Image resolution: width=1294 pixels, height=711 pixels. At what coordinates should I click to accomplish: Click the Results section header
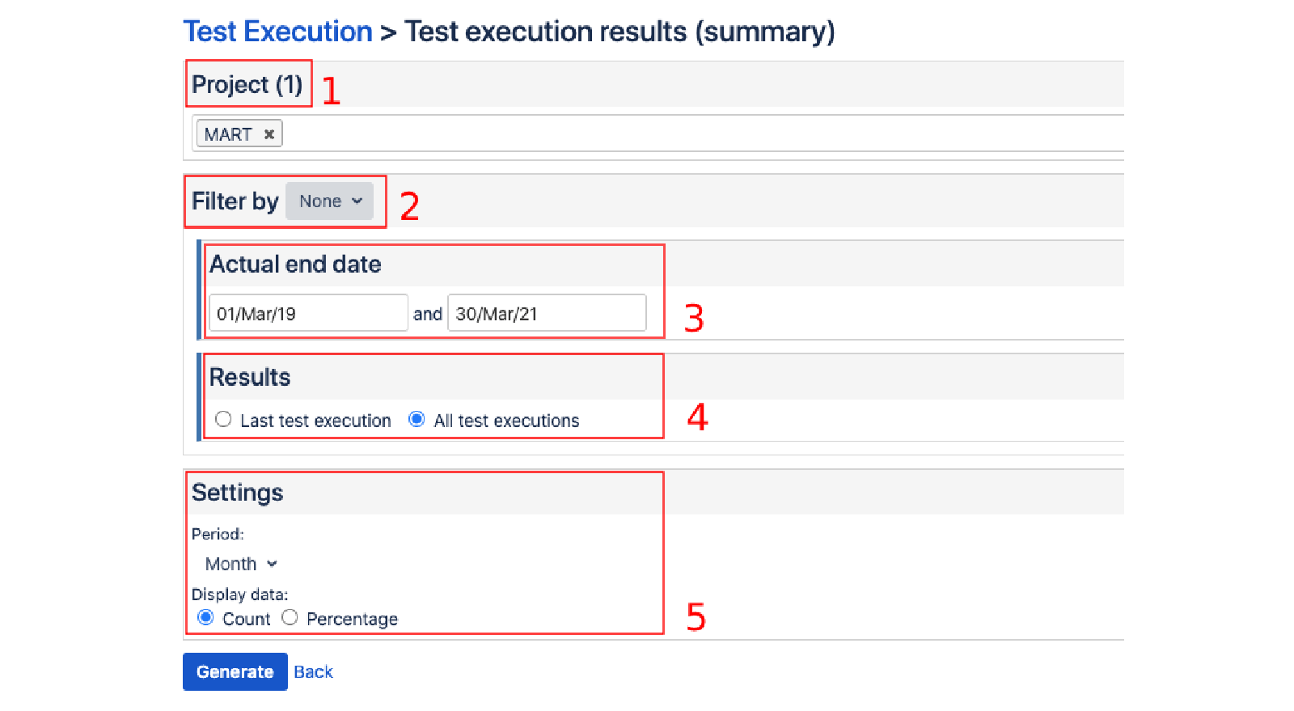point(249,376)
